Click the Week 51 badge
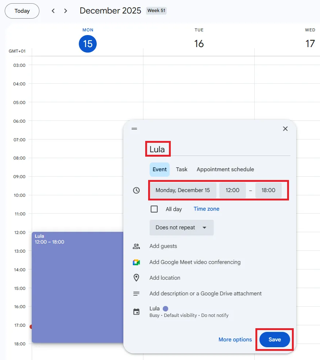Viewport: 320px width, 360px height. (x=156, y=11)
